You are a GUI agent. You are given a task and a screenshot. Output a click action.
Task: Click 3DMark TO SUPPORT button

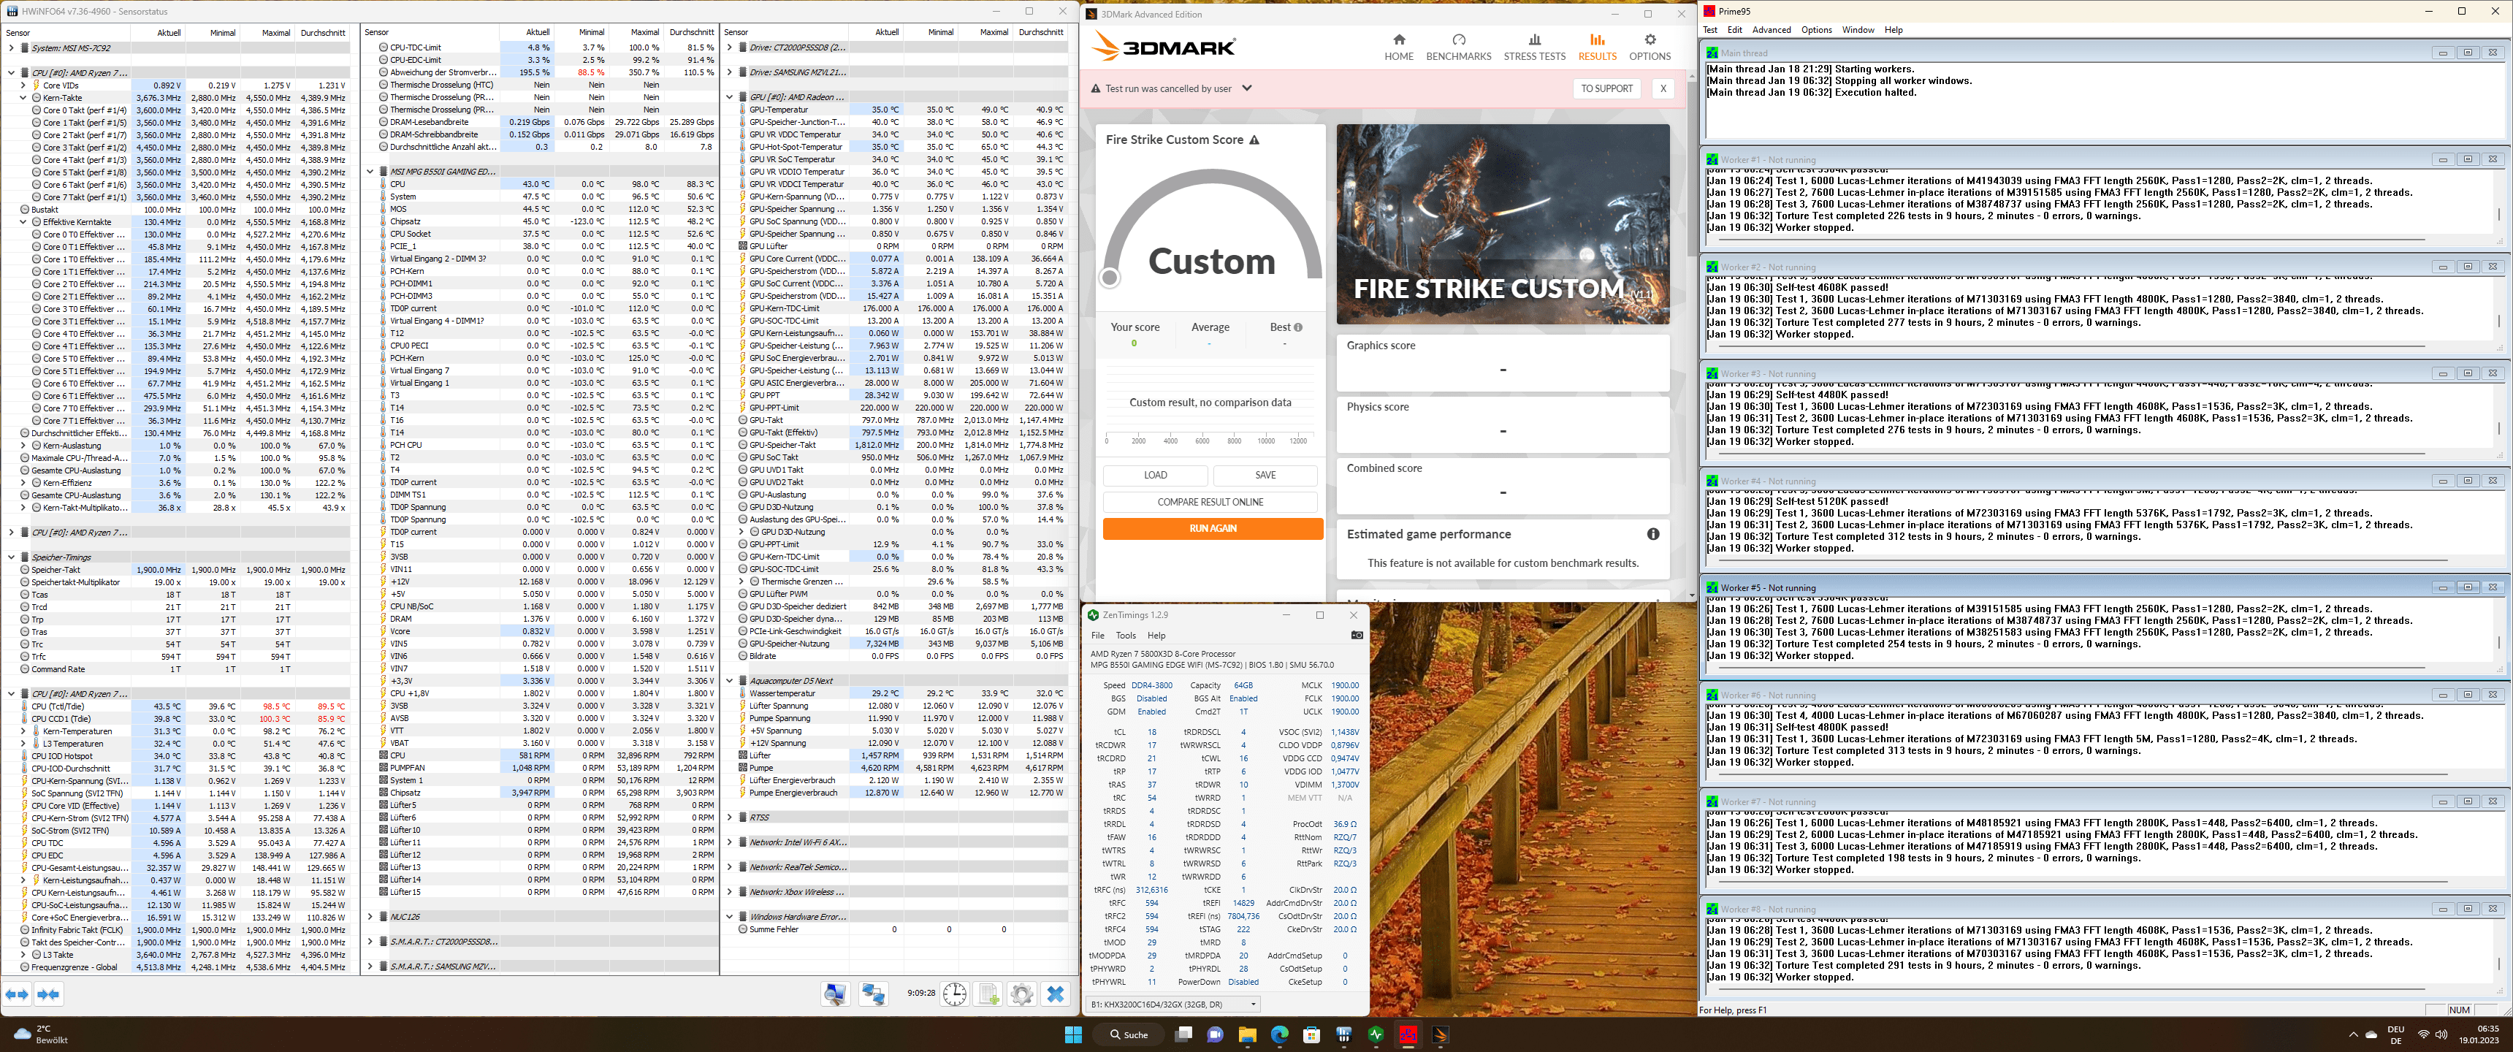[x=1606, y=88]
